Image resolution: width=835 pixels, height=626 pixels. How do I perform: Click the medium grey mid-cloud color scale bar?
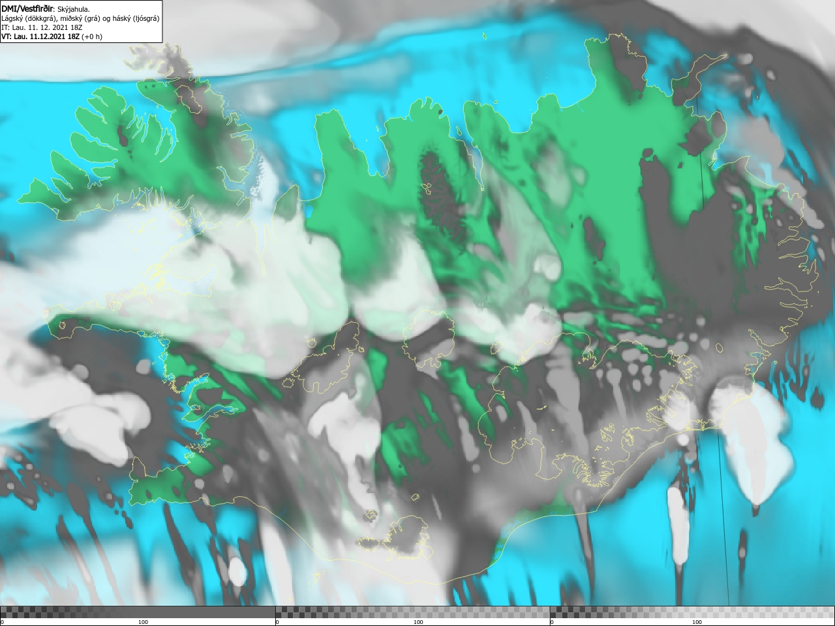coord(413,612)
